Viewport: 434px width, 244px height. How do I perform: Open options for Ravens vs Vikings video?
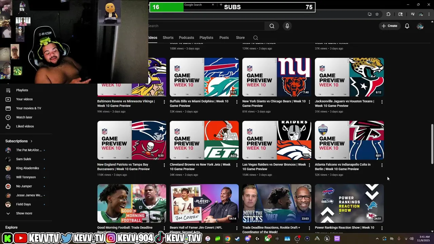click(x=164, y=102)
